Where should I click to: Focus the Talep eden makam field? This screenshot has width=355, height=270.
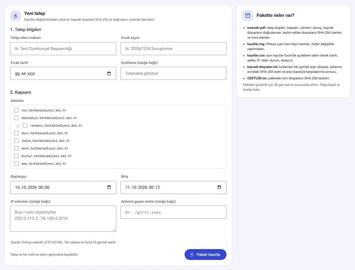[x=63, y=49]
